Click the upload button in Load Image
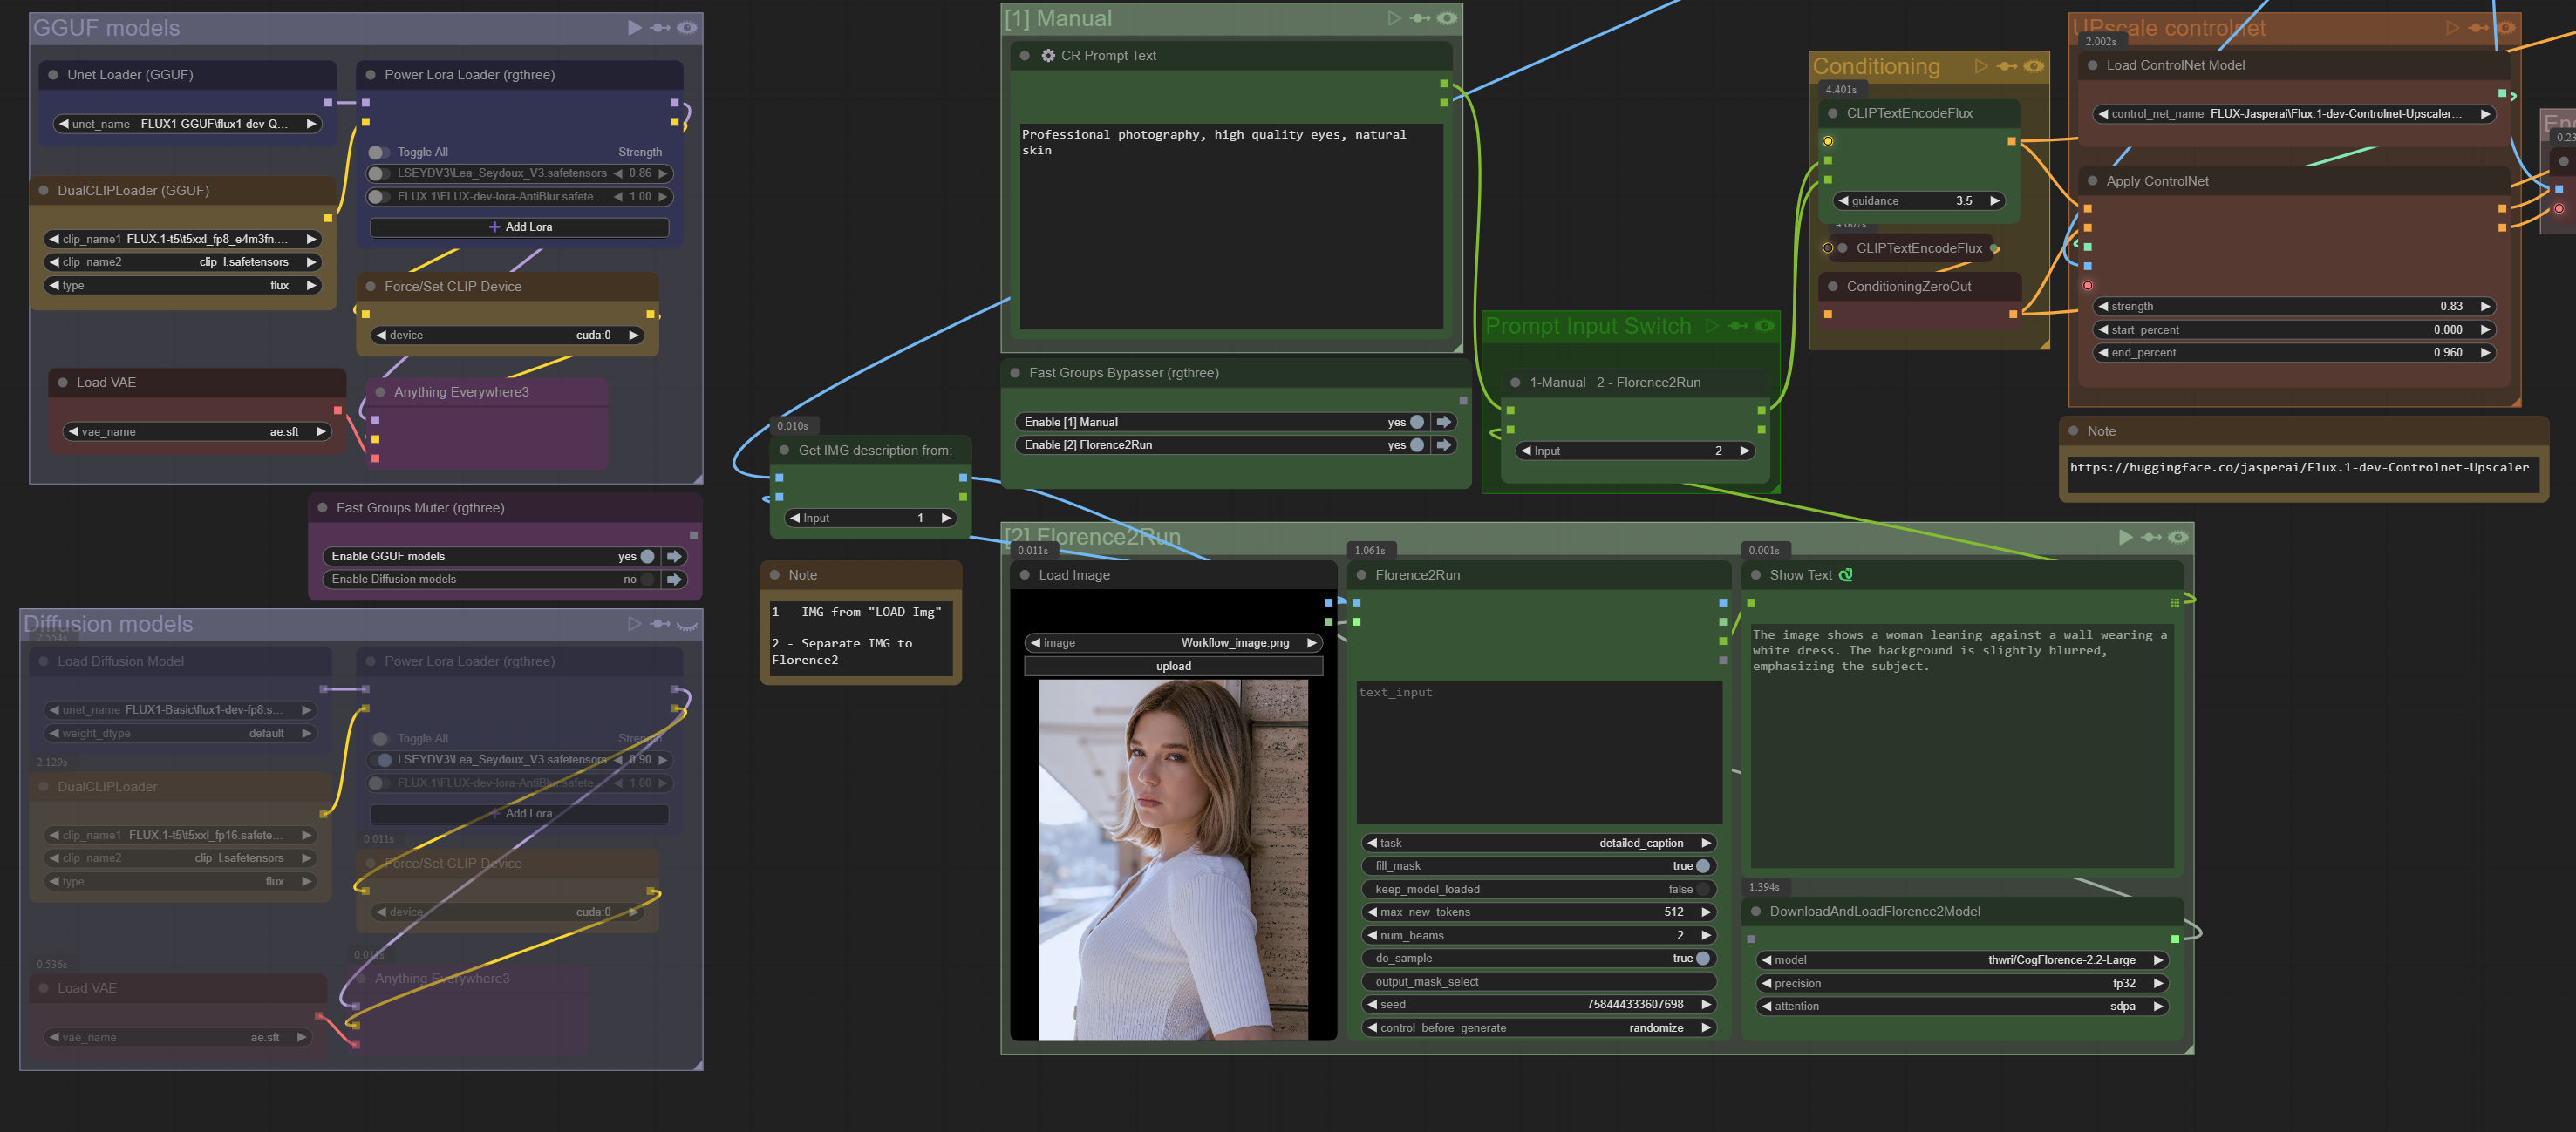2576x1132 pixels. [x=1173, y=667]
